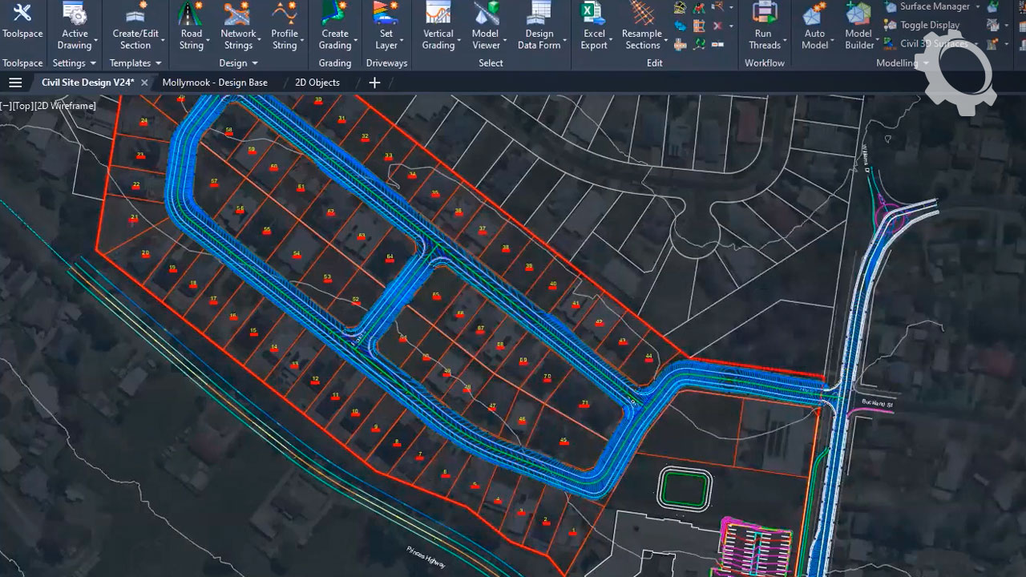Click the Excel Export icon
This screenshot has width=1026, height=577.
click(593, 26)
